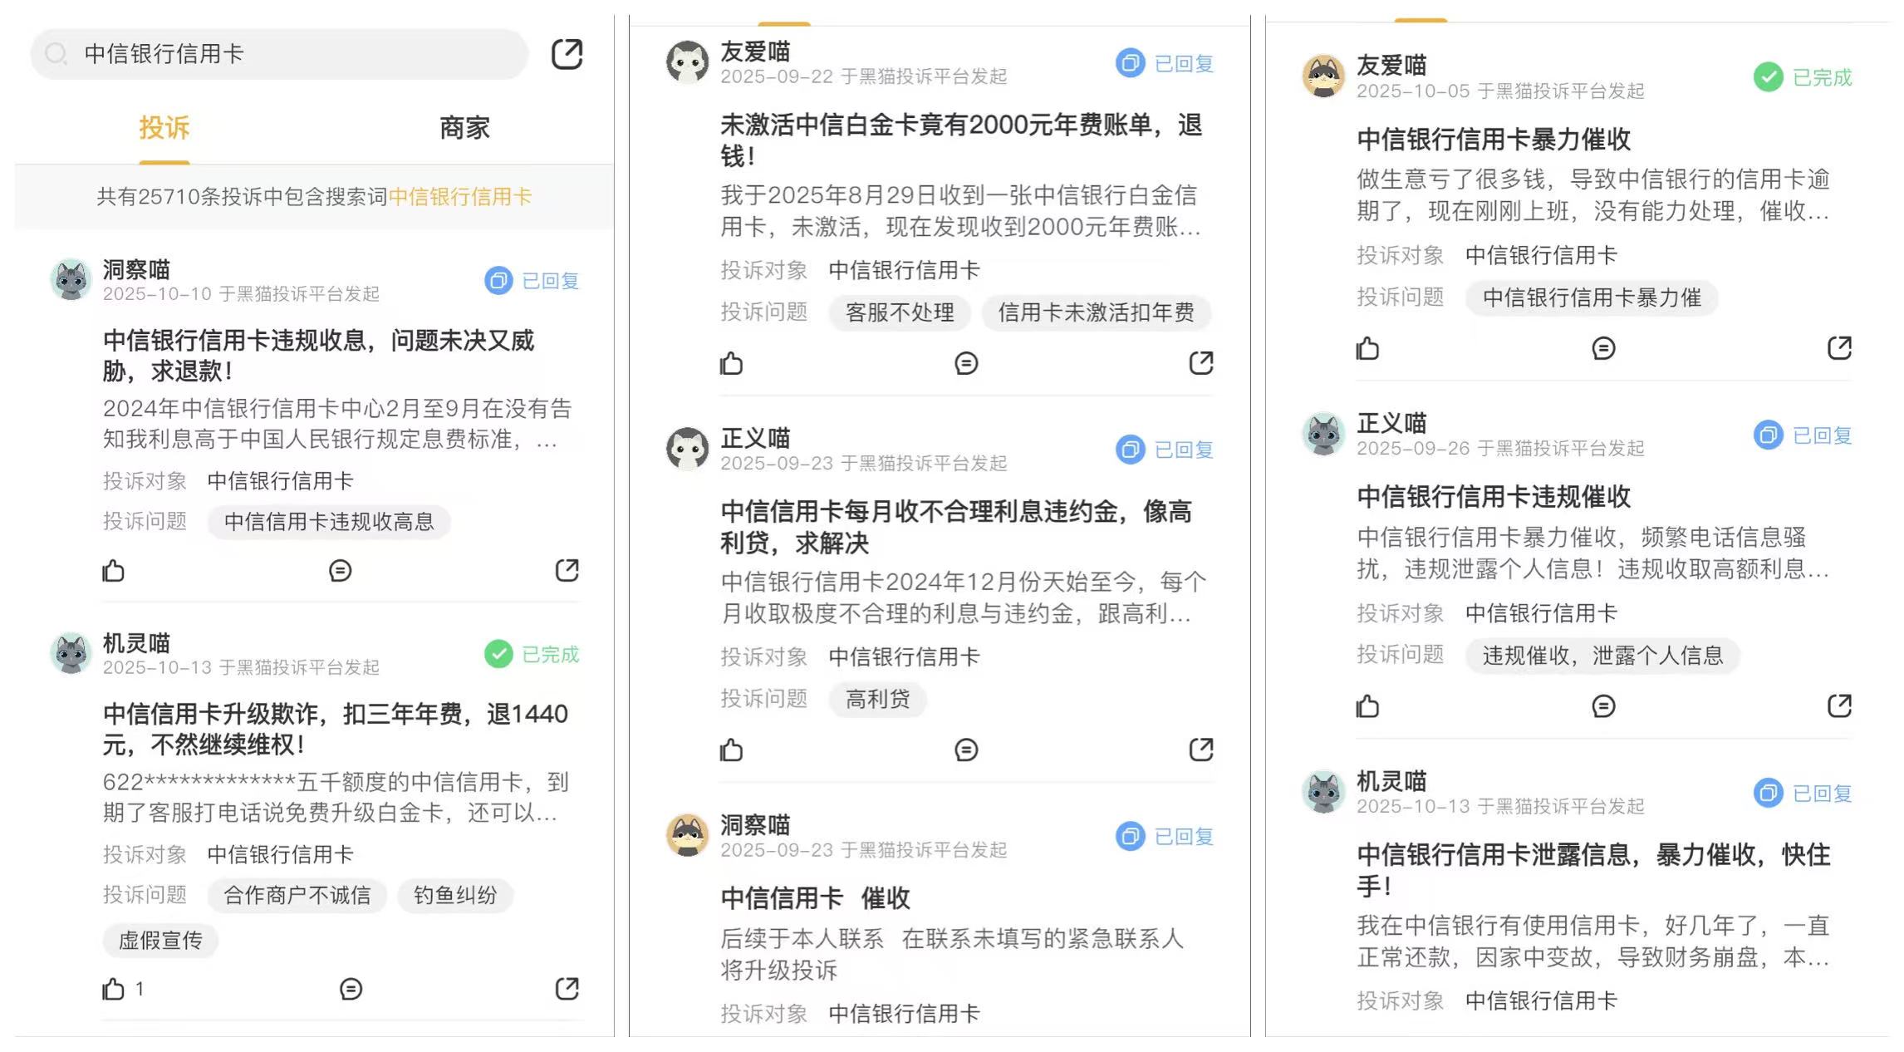Click the 钓鱼纠纷 issue tag
The image size is (1904, 1052).
pyautogui.click(x=455, y=895)
